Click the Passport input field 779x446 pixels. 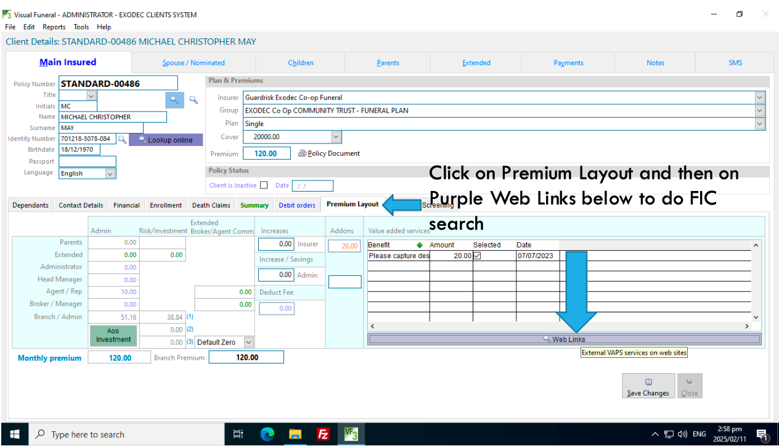click(x=88, y=161)
